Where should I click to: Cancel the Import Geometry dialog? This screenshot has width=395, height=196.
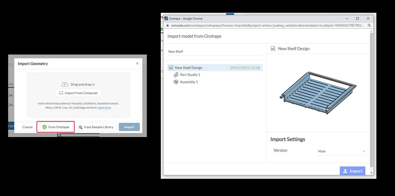[x=27, y=127]
